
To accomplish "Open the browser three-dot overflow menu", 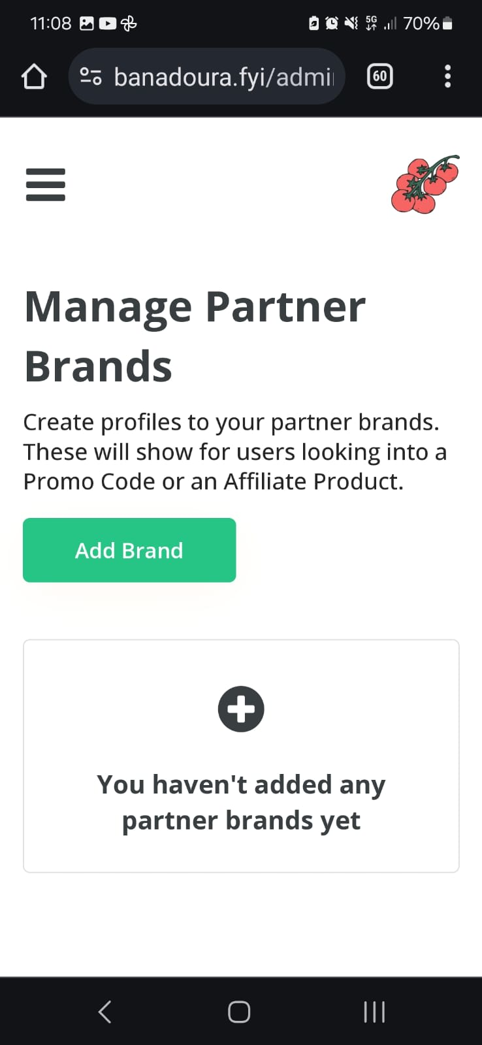I will (447, 76).
